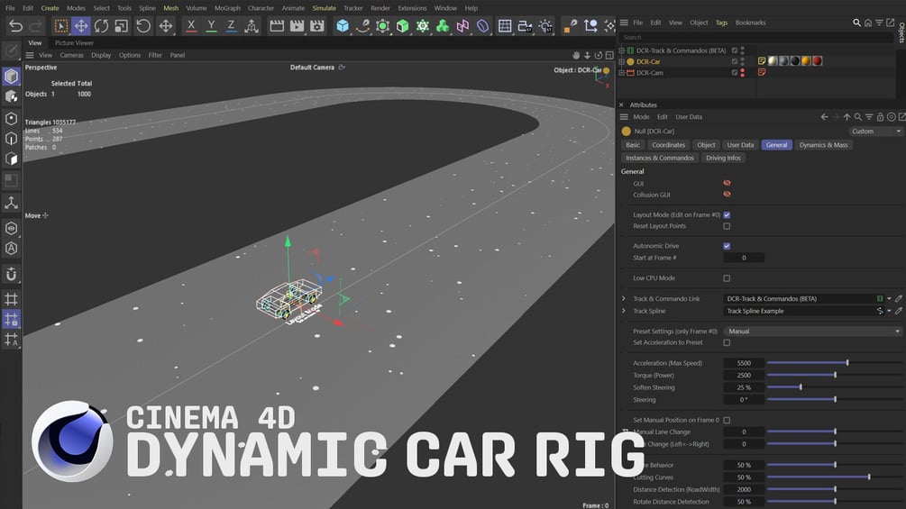Screen dimensions: 906x509
Task: Activate the Scale tool in top toolbar
Action: (122, 26)
